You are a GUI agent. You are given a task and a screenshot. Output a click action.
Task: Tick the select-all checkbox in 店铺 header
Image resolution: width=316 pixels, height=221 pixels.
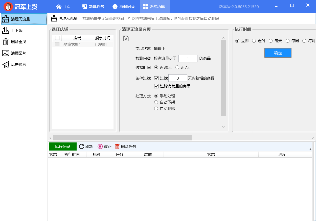[57, 38]
